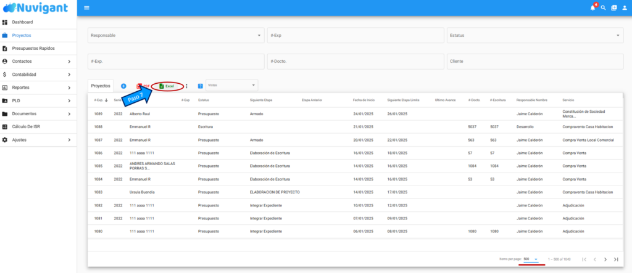The height and width of the screenshot is (273, 632).
Task: Click the Presupuestos Rapidos icon
Action: (5, 48)
